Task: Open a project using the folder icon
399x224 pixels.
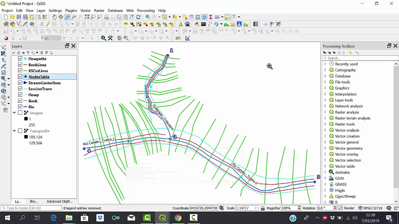Action: (12, 17)
